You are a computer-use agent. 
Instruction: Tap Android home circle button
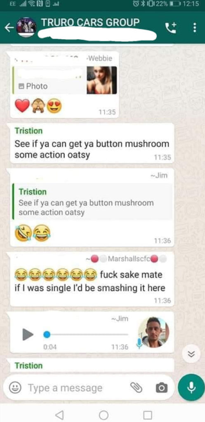click(104, 415)
